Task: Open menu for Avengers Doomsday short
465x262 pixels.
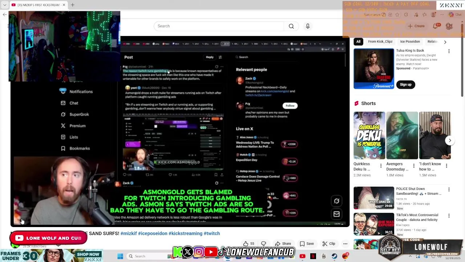Action: [413, 166]
